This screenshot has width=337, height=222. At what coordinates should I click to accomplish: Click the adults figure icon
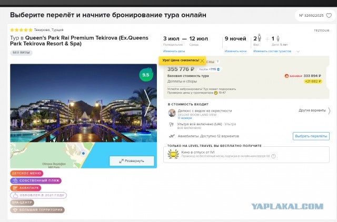[260, 38]
